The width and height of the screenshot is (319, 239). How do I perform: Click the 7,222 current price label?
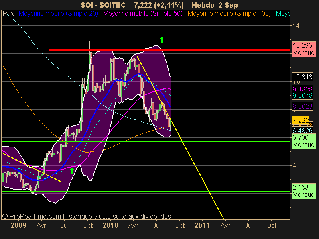click(x=301, y=120)
